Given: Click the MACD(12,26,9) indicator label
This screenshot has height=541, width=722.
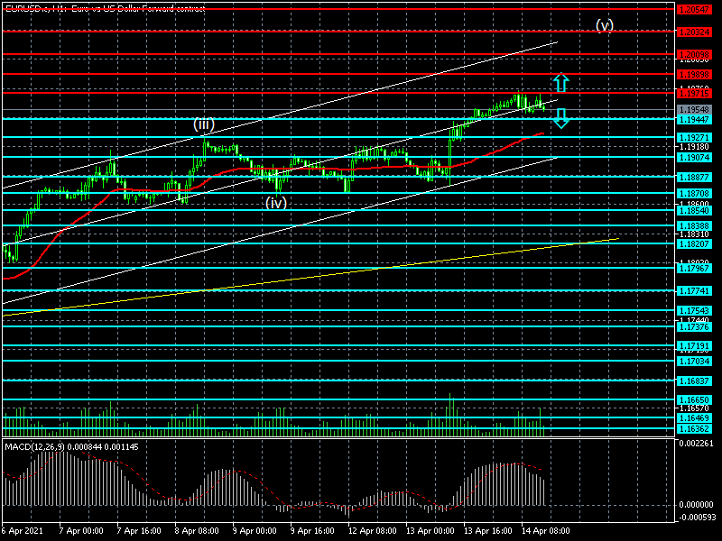Looking at the screenshot, I should coord(71,446).
